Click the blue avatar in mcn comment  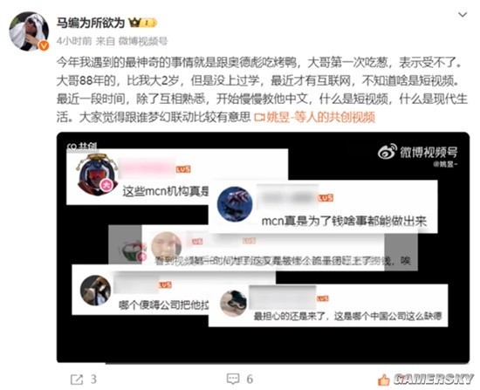click(x=235, y=204)
